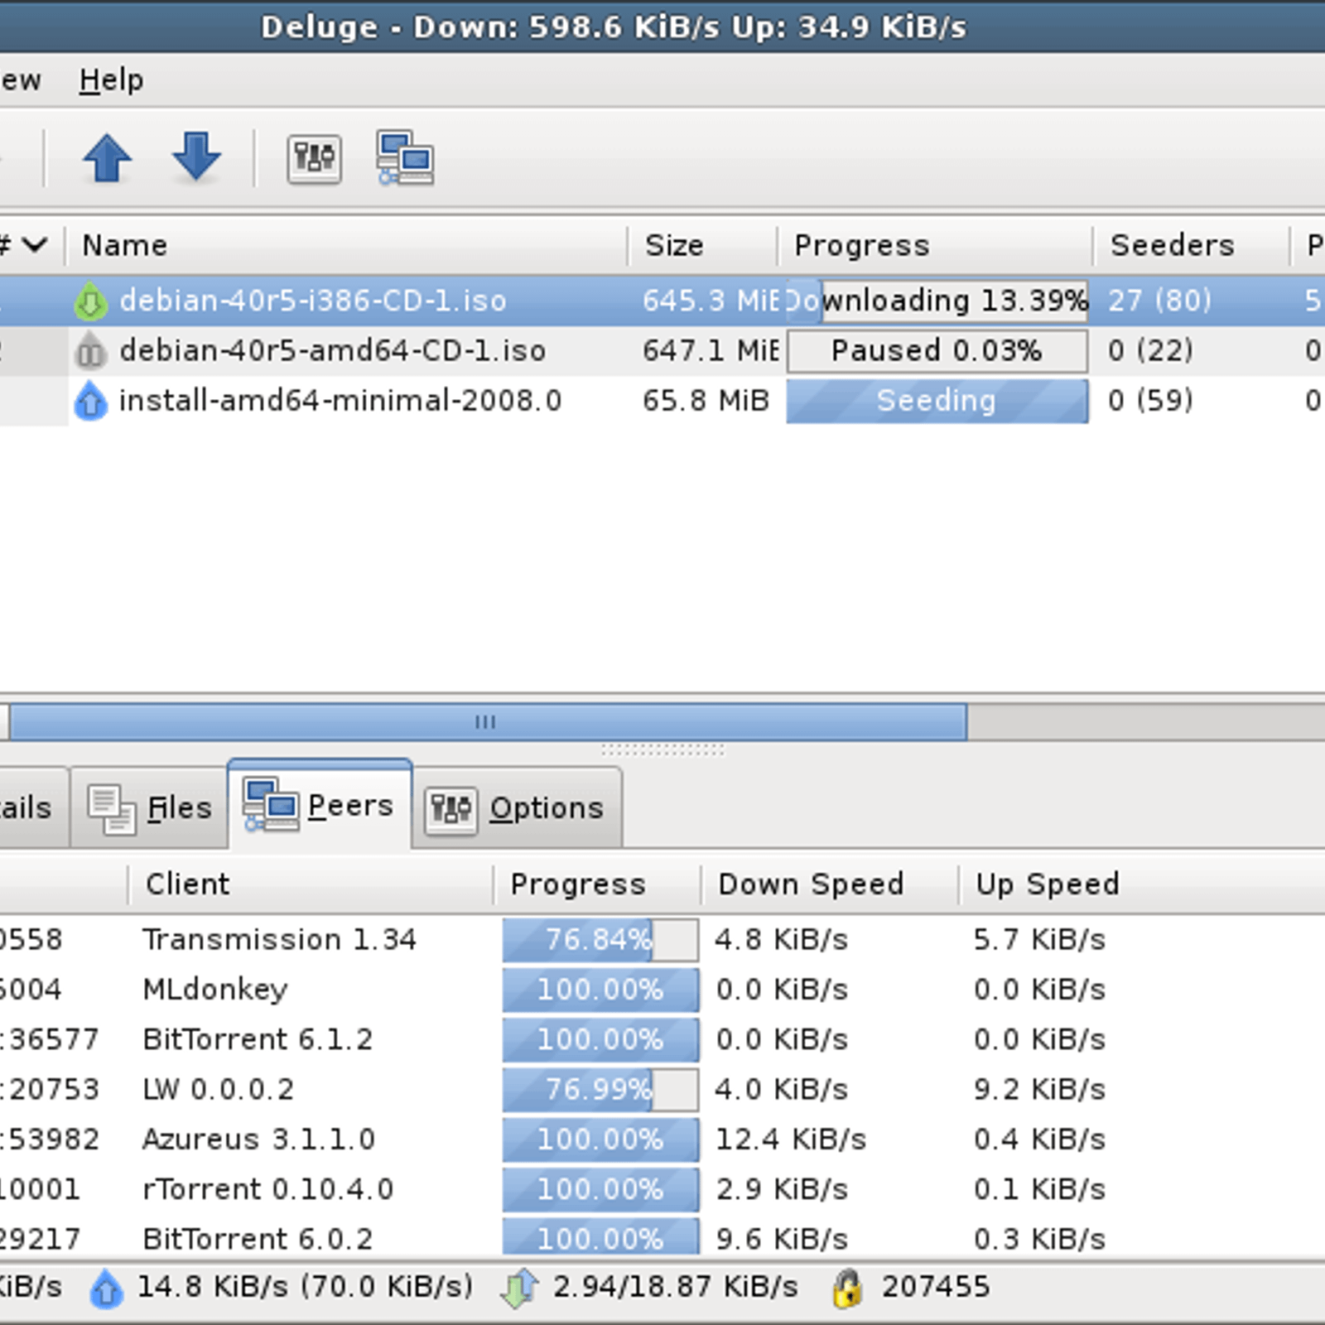Viewport: 1325px width, 1325px height.
Task: Click the Seeding progress bar
Action: click(x=937, y=401)
